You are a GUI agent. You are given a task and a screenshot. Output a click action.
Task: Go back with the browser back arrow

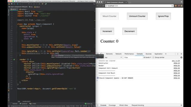98,6
